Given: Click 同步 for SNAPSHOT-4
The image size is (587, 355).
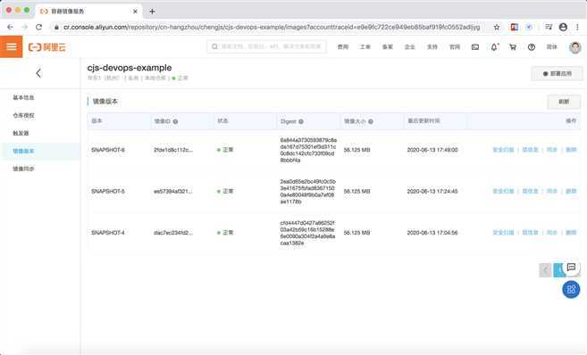Looking at the screenshot, I should [552, 233].
